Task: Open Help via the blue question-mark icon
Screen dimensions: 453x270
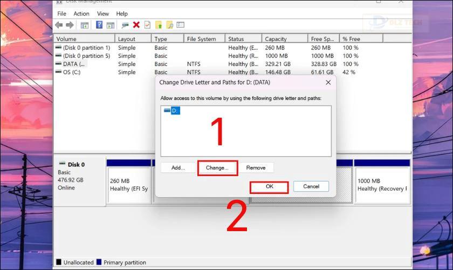Action: coord(99,25)
